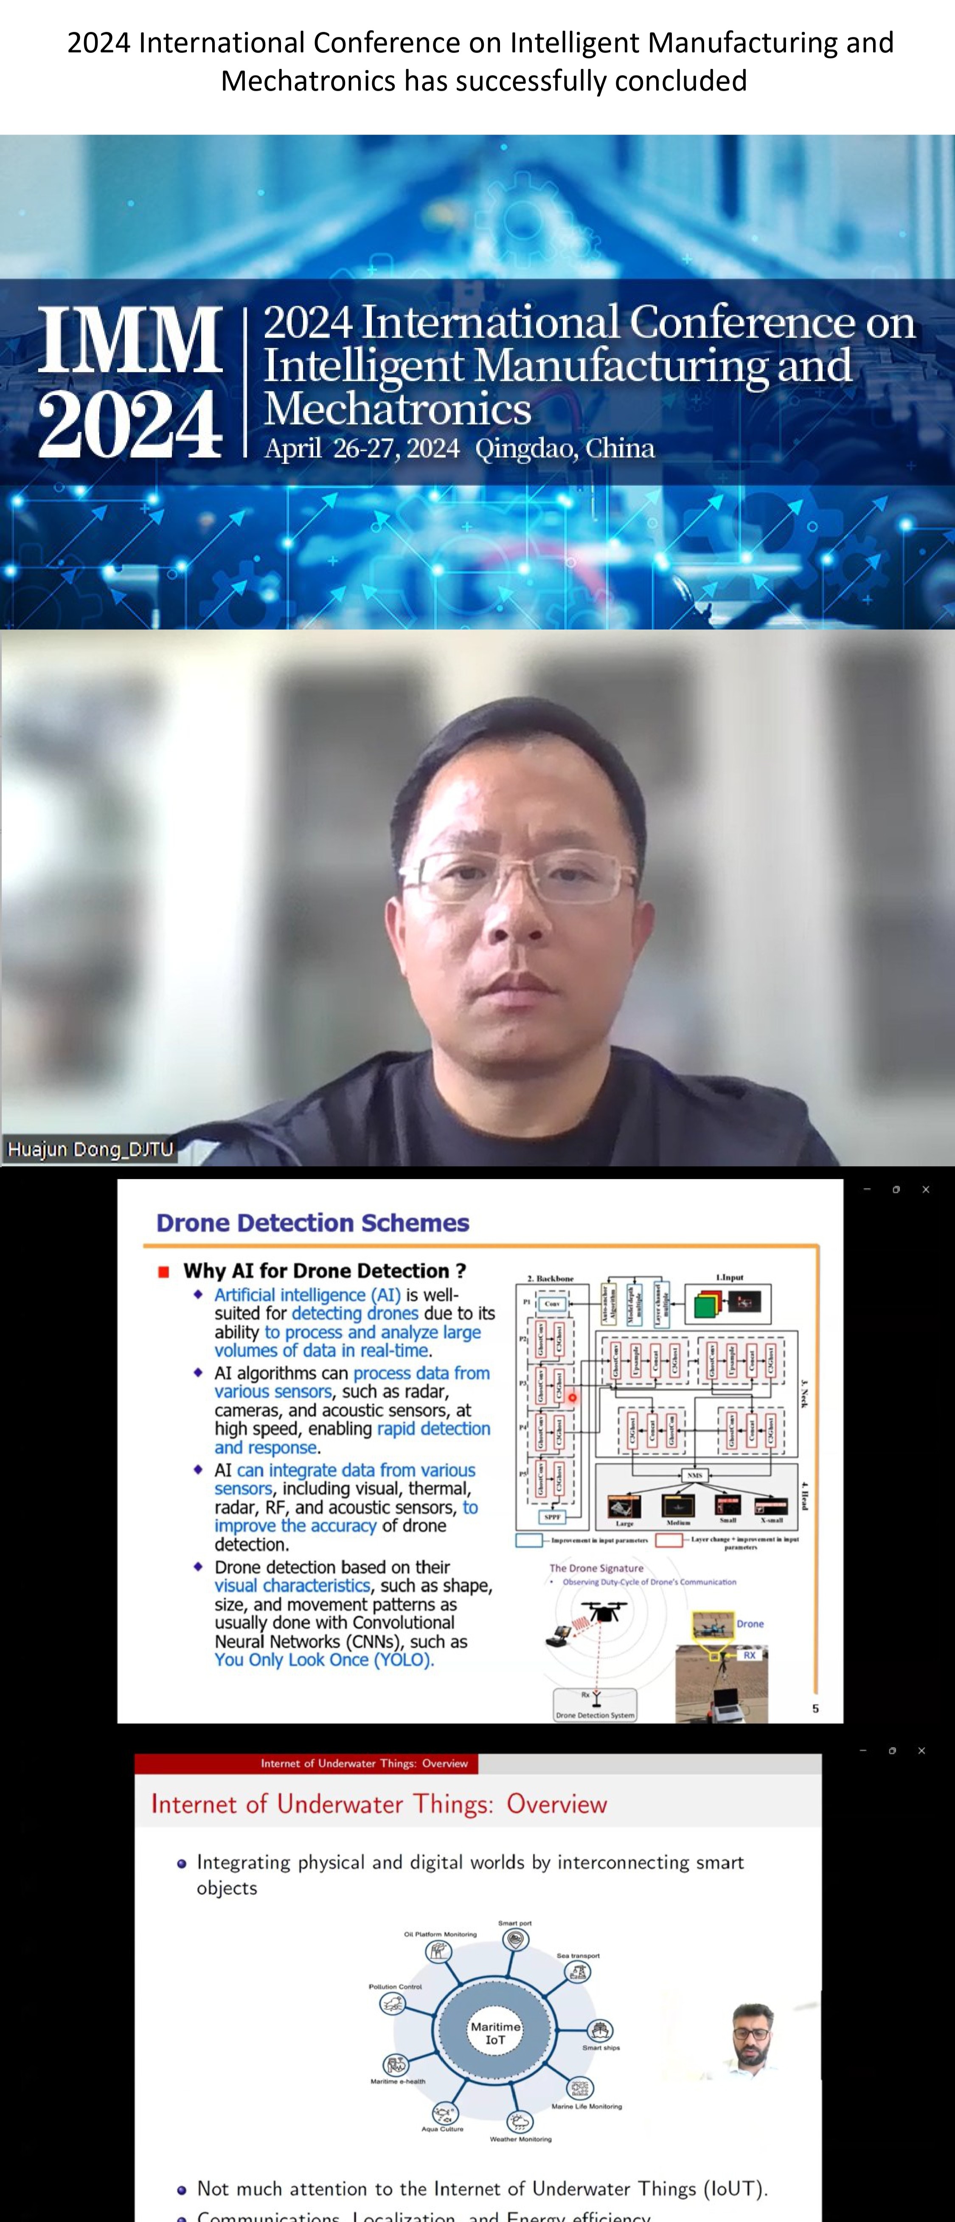Click the Drone Detection Schemes heading
This screenshot has width=955, height=2222.
[x=312, y=1222]
